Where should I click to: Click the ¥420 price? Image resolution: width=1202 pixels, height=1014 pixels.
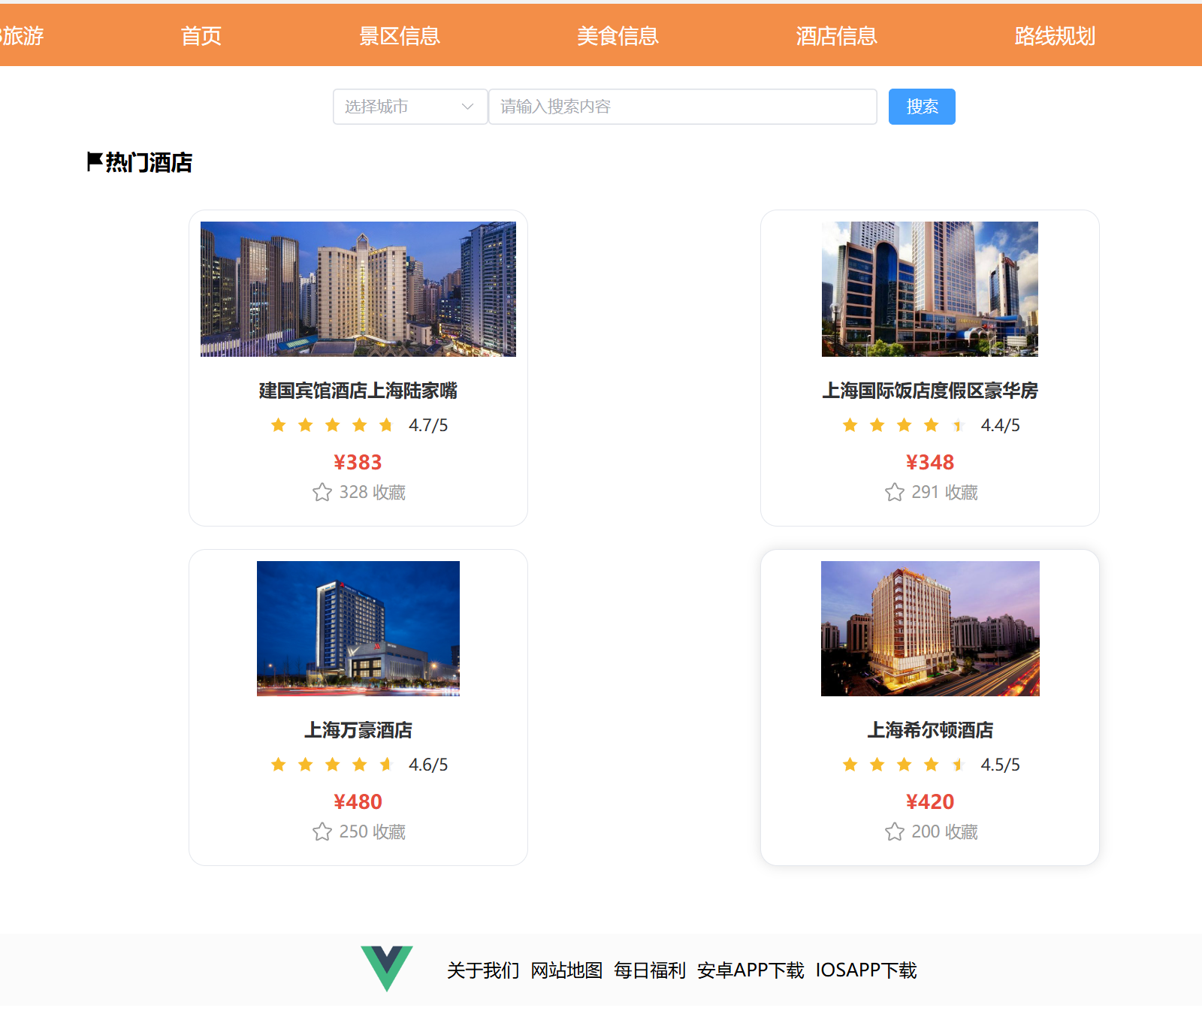coord(930,801)
